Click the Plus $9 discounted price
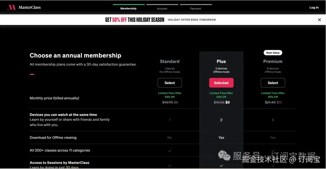 [x=228, y=103]
